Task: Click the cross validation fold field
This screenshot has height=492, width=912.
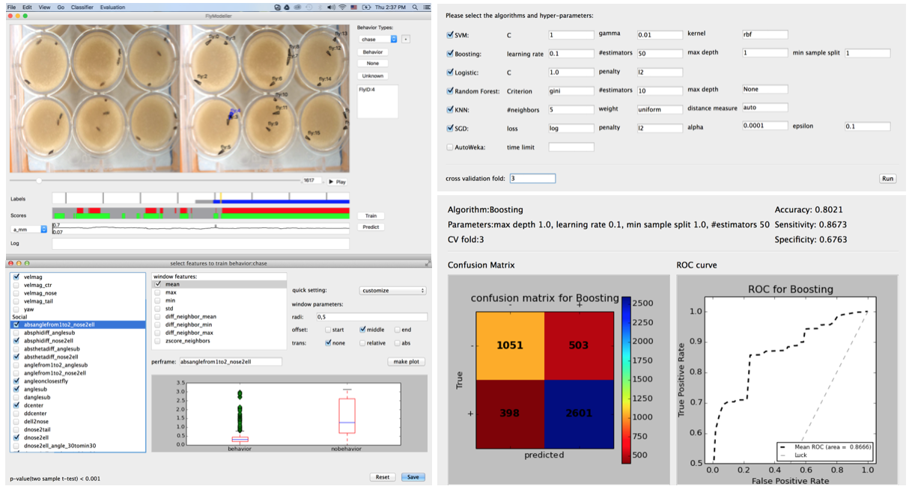Action: (532, 178)
